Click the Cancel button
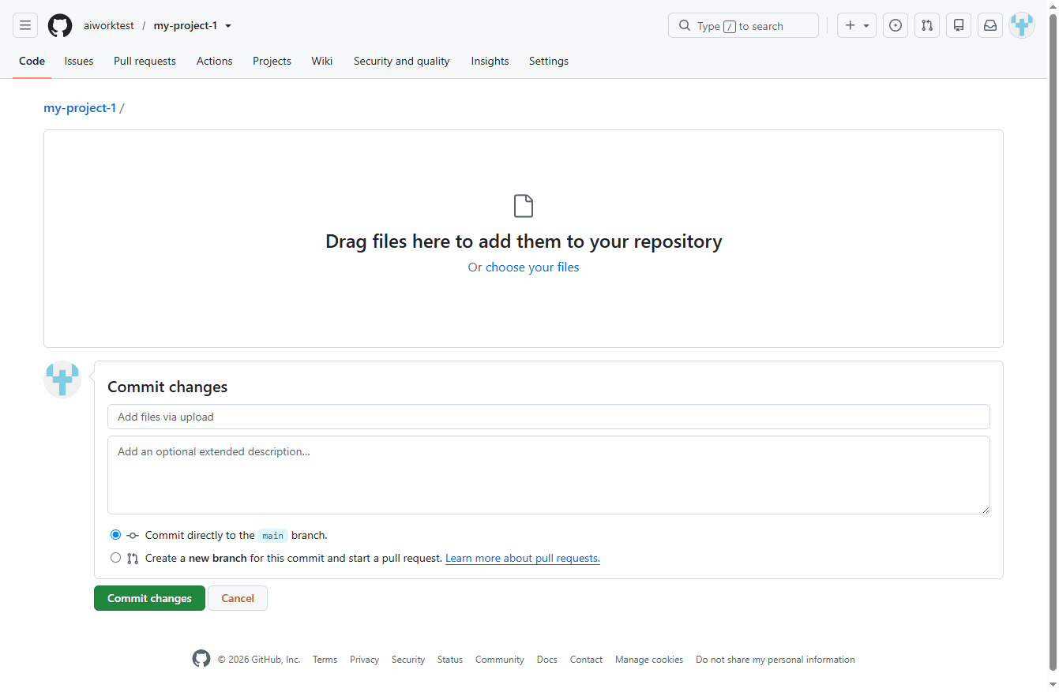Viewport: 1059px width, 692px height. pyautogui.click(x=238, y=598)
